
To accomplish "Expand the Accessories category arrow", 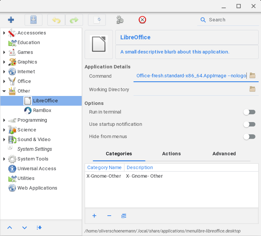I will (4, 33).
